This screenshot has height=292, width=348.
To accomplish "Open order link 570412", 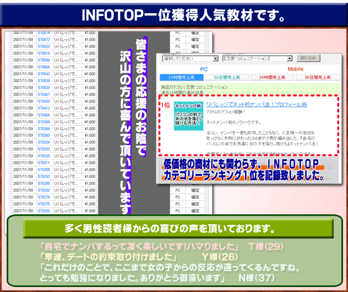I will (44, 108).
